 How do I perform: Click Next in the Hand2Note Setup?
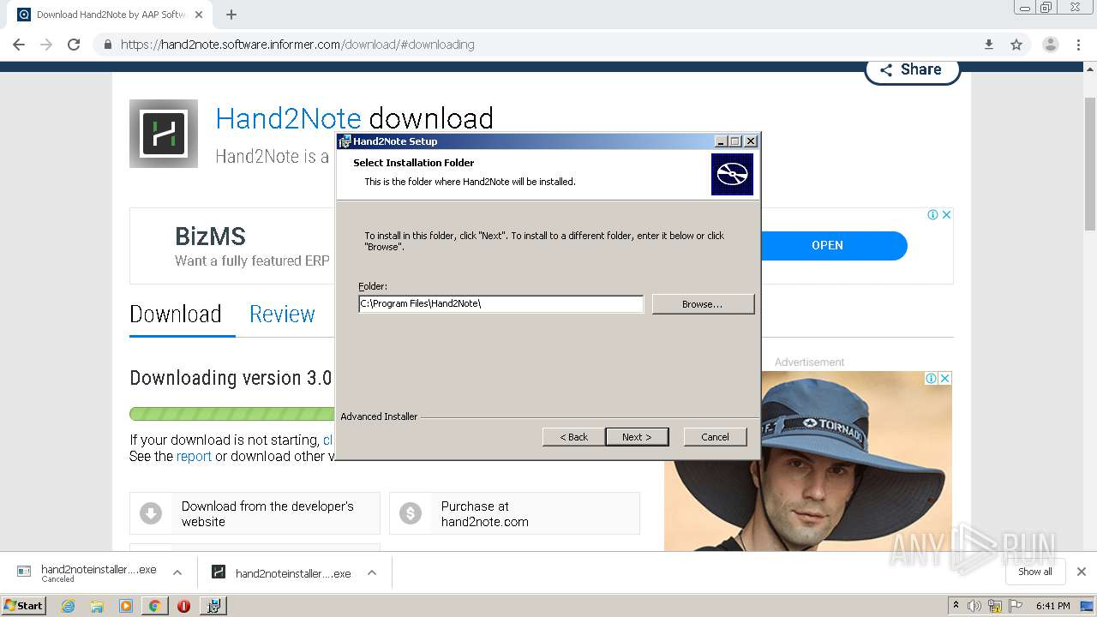637,437
